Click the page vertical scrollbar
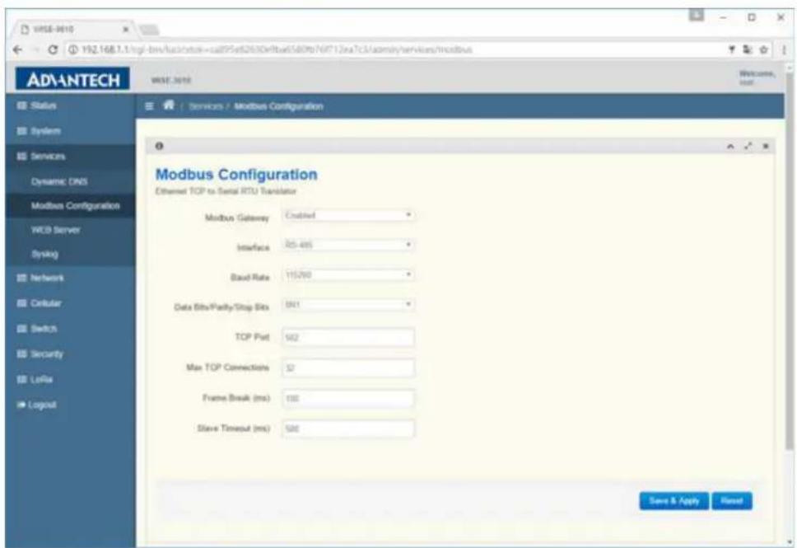Screen dimensions: 797x548 click(x=789, y=262)
